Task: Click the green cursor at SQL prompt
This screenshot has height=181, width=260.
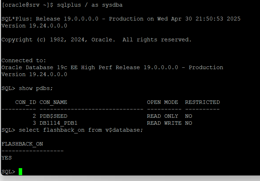Action: click(x=20, y=172)
